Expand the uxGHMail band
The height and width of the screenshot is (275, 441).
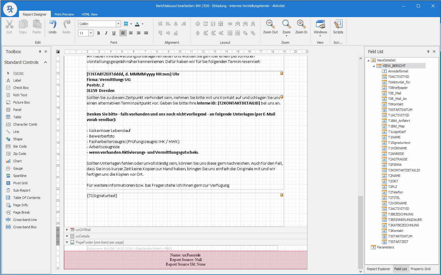[67, 229]
